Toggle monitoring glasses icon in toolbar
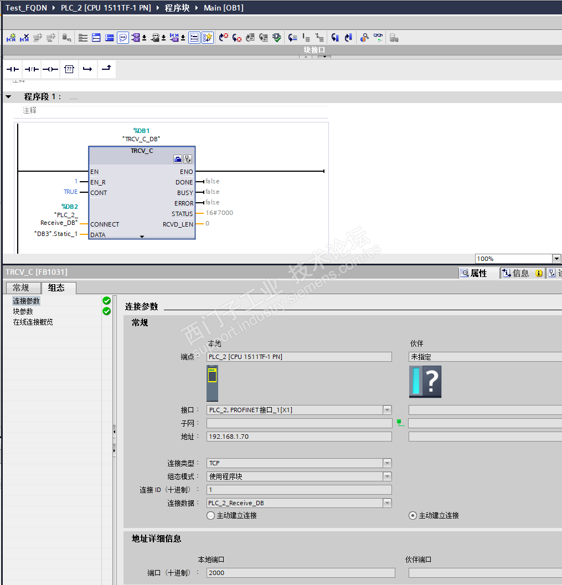 pos(378,38)
